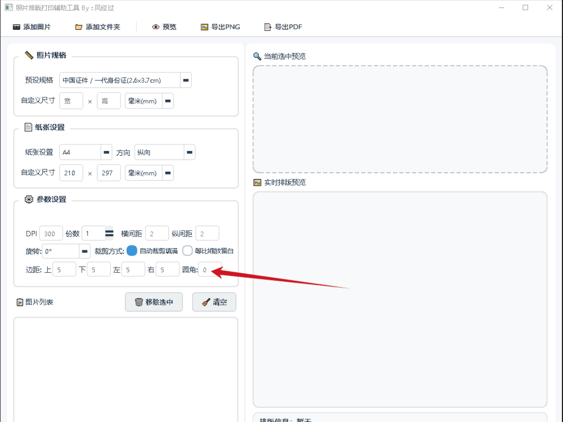Screen dimensions: 563x422
Task: Click the 导出PDF document icon
Action: pyautogui.click(x=268, y=27)
